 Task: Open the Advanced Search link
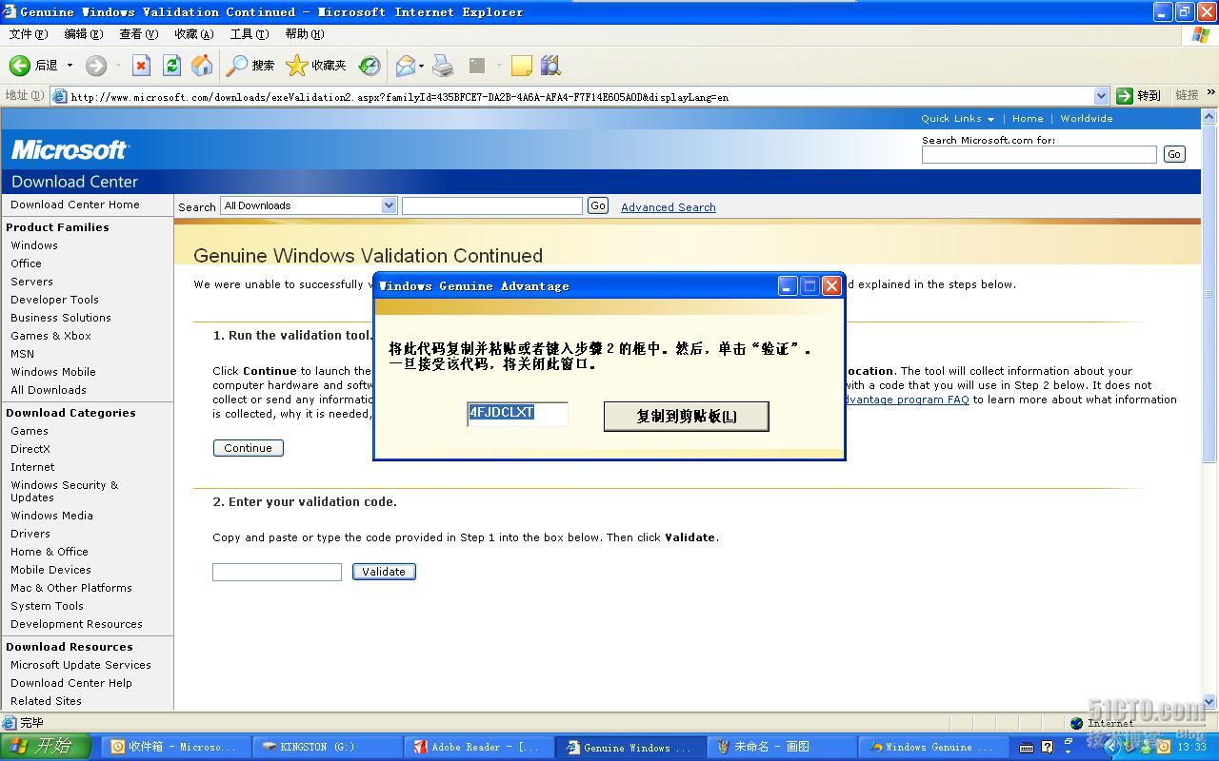pyautogui.click(x=669, y=207)
